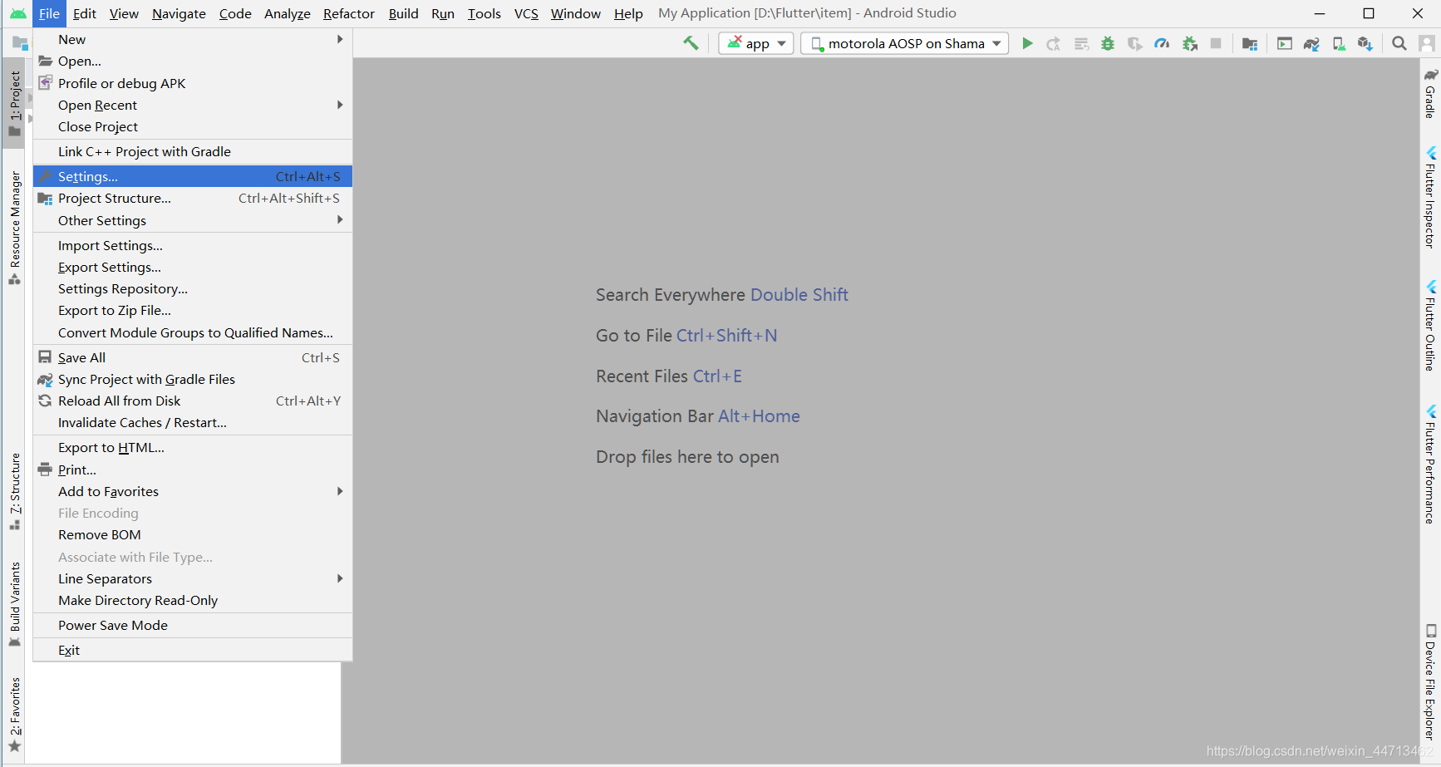Click the Run Anything toolbar icon

point(1285,43)
